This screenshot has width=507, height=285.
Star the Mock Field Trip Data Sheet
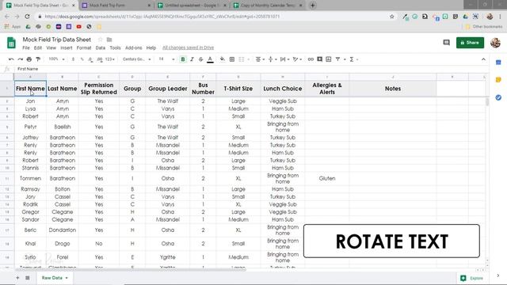point(101,40)
